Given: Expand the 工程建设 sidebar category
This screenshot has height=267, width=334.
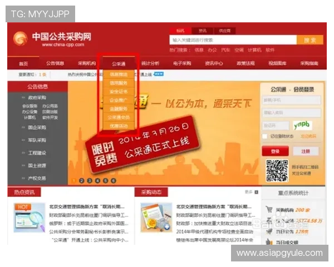Looking at the screenshot, I should [37, 153].
